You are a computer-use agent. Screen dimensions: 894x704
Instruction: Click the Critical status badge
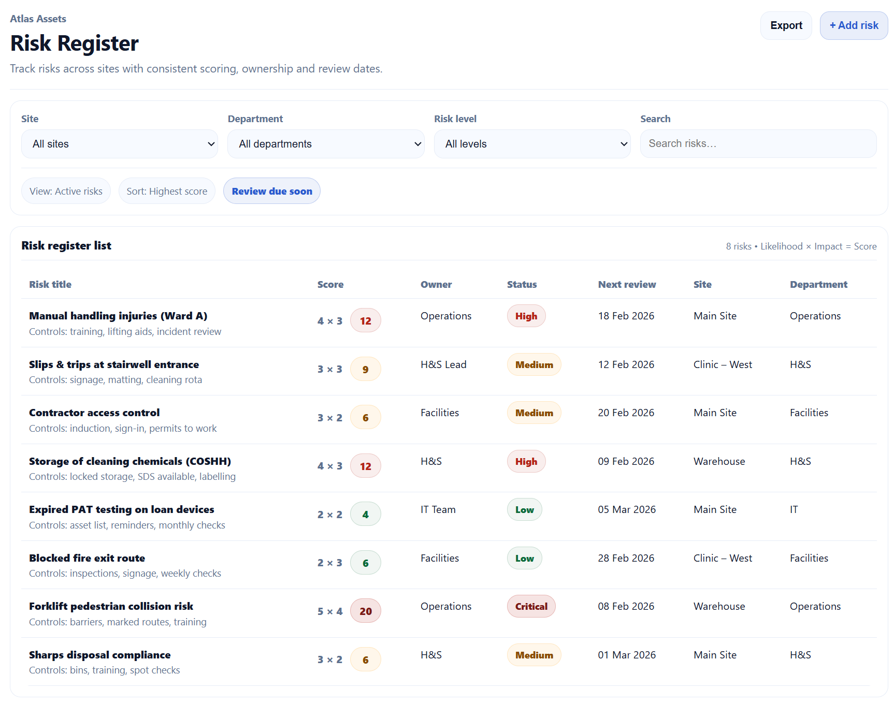pyautogui.click(x=531, y=607)
